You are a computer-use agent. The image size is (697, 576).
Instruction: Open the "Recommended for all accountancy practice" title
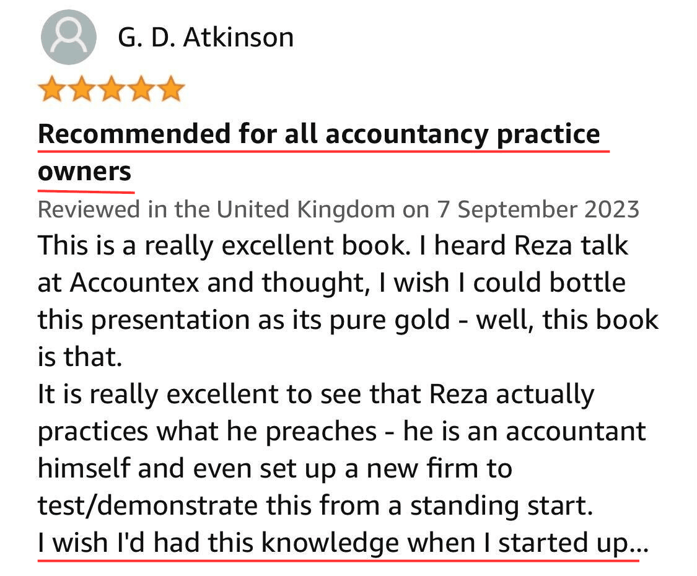[319, 134]
